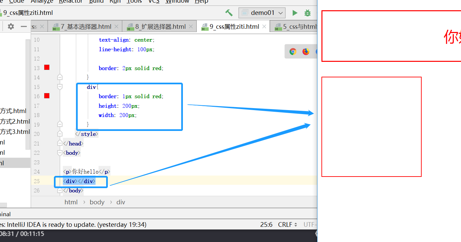Click the fold marker on line 19
Image resolution: width=461 pixels, height=242 pixels.
60,124
